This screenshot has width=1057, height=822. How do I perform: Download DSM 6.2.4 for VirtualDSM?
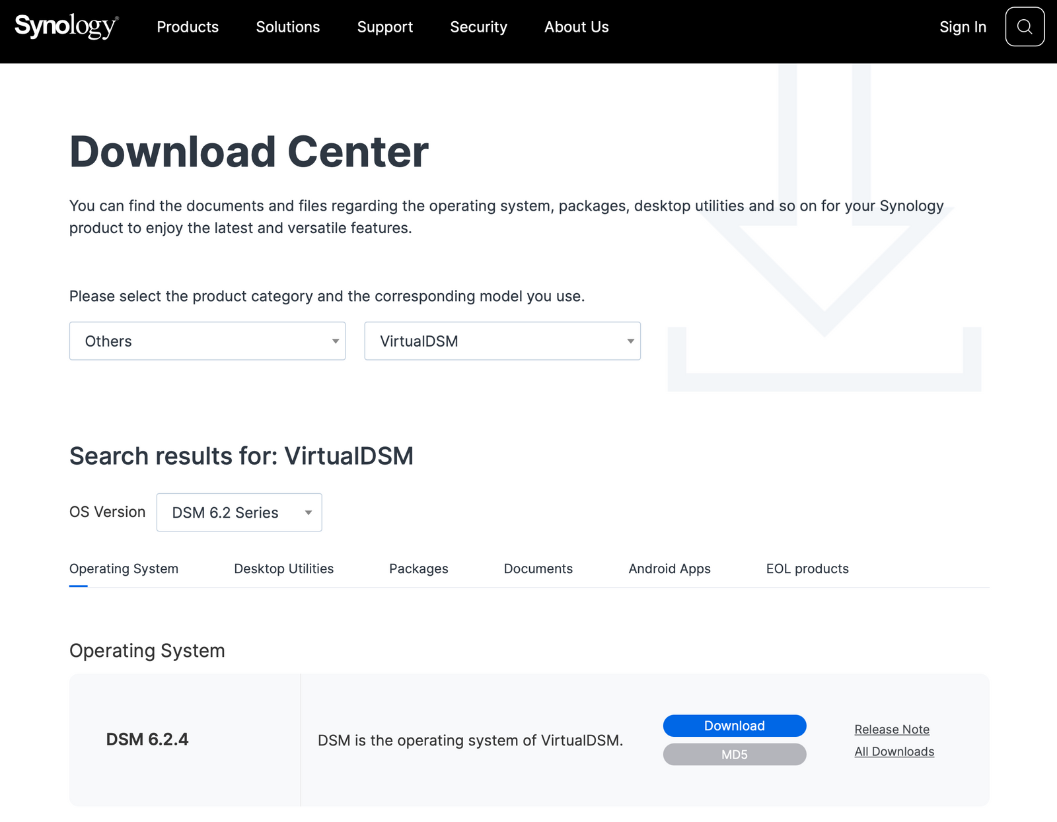click(x=734, y=725)
